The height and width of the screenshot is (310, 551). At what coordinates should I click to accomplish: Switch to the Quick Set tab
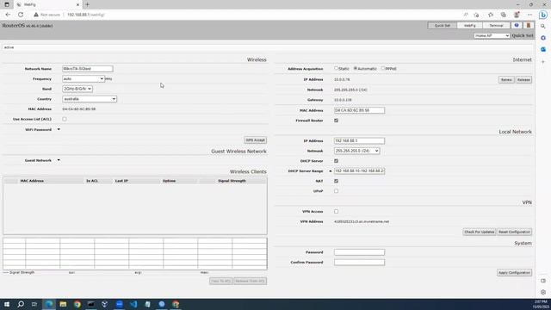[442, 25]
